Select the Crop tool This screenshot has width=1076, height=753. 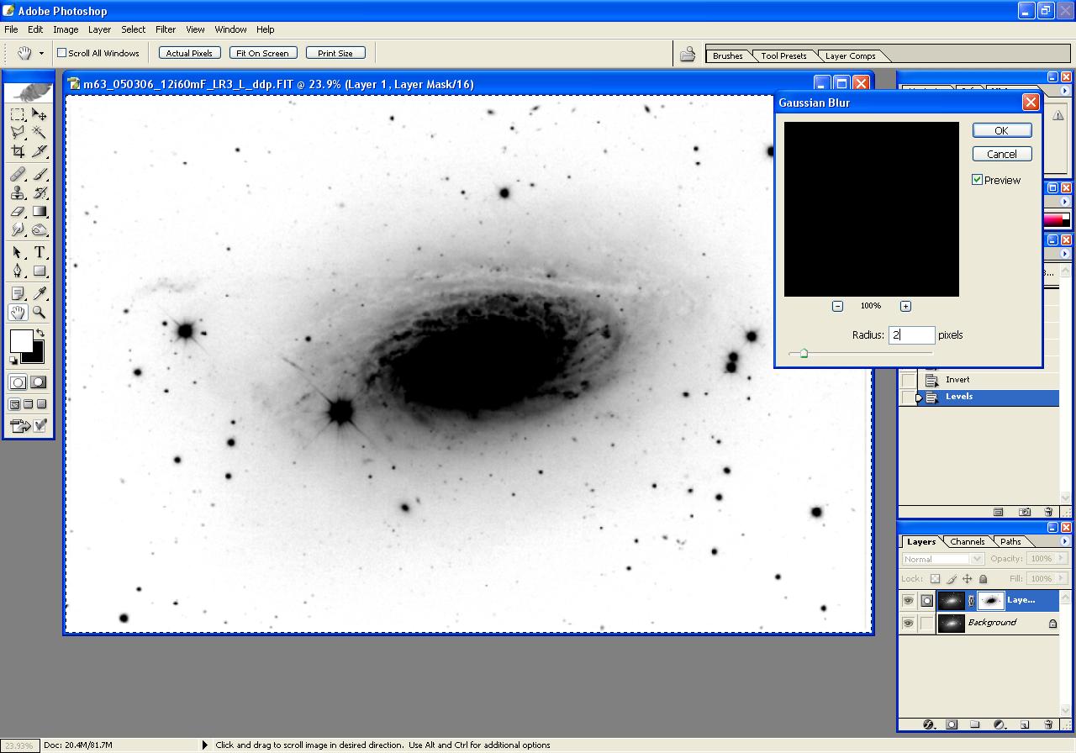pos(18,152)
